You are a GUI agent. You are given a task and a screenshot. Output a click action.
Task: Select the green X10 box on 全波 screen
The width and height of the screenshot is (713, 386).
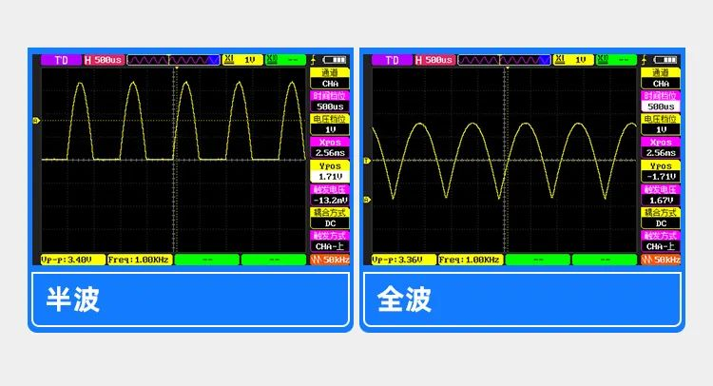pyautogui.click(x=617, y=60)
